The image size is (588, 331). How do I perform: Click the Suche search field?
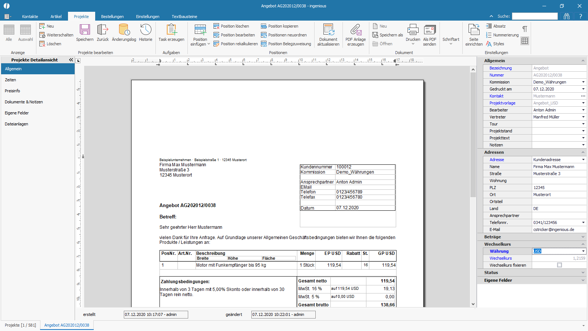[x=535, y=16]
